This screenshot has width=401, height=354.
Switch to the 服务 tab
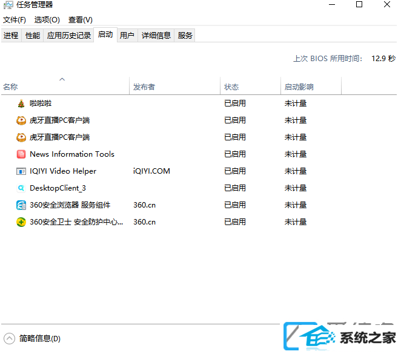pyautogui.click(x=185, y=35)
